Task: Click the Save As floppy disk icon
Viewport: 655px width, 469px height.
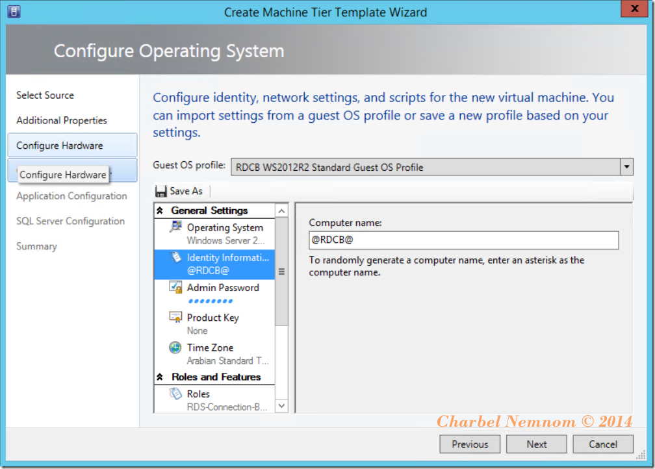Action: click(x=161, y=191)
